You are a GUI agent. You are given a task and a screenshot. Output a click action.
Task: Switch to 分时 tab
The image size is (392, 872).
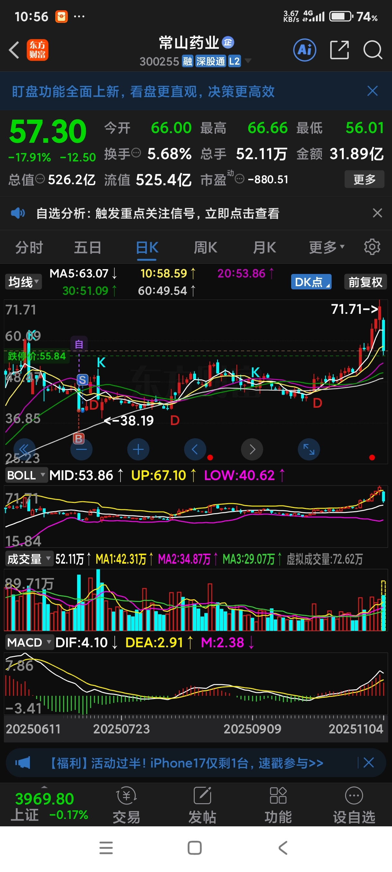29,248
